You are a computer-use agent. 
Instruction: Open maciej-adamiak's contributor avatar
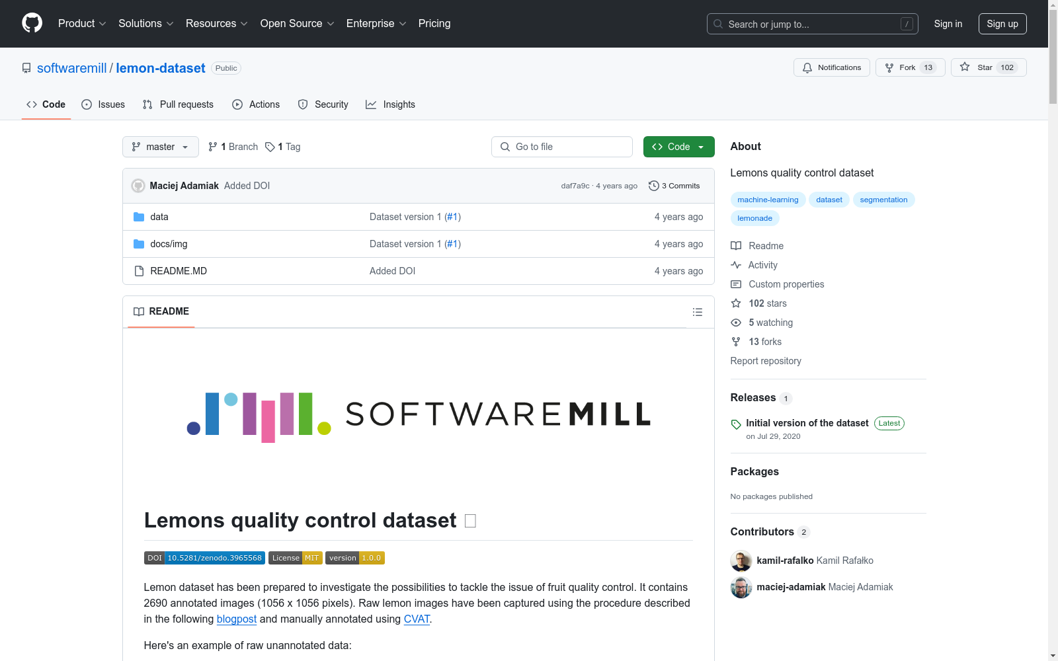(x=741, y=587)
